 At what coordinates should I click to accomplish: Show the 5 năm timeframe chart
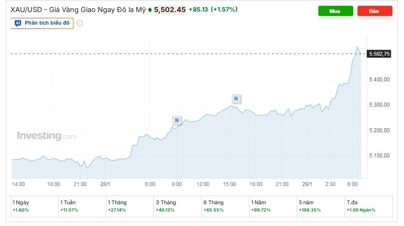click(x=320, y=206)
